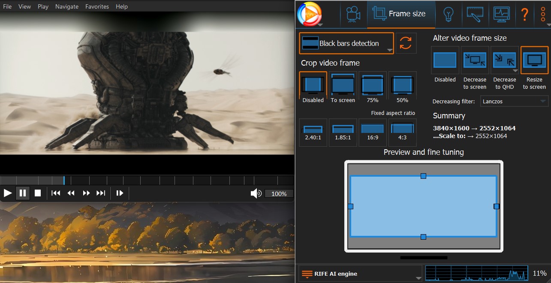Click the Crop To screen button
This screenshot has height=283, width=551.
(x=343, y=87)
